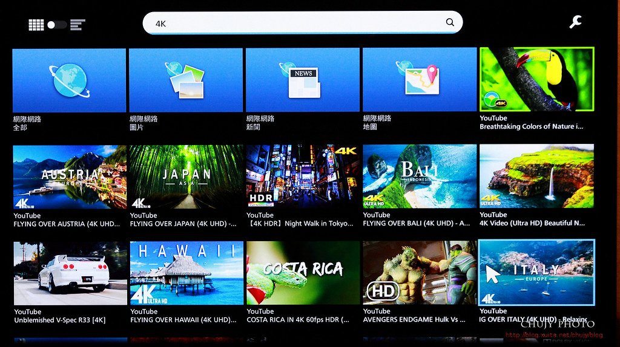Play FLYING OVER BALI thumbnail

point(420,176)
